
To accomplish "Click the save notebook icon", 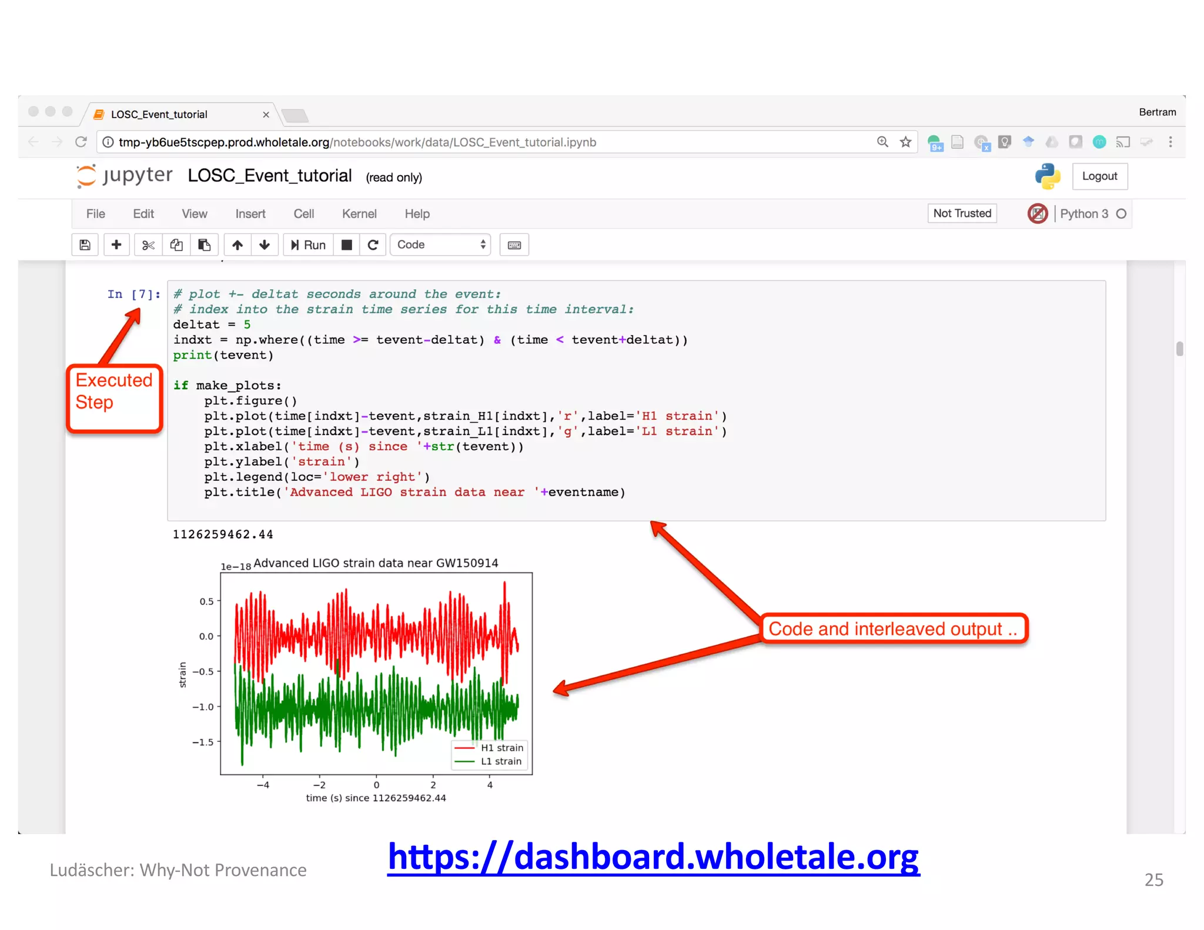I will (85, 245).
